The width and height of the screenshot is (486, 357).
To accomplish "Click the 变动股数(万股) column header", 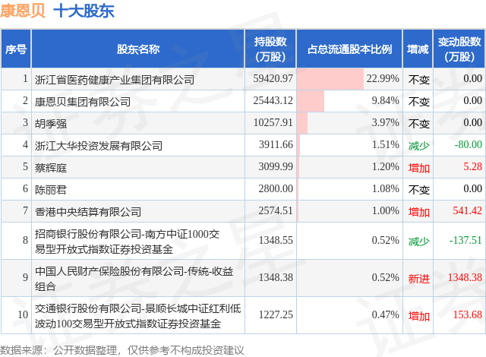I will point(459,49).
